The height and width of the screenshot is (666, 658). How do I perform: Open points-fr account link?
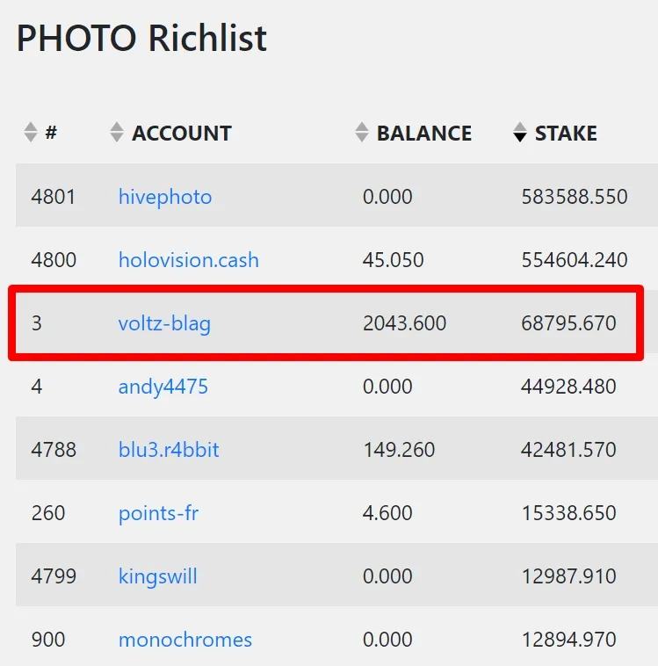158,513
